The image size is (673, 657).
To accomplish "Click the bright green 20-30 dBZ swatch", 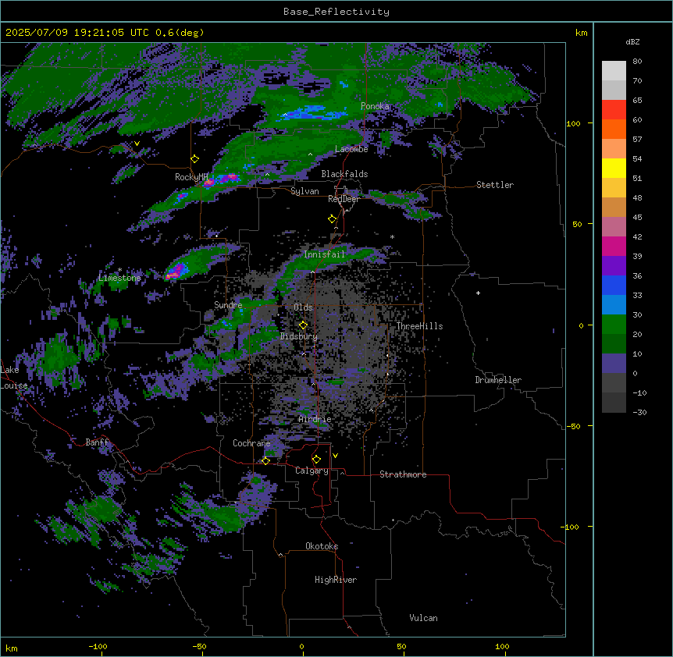I will tap(614, 325).
